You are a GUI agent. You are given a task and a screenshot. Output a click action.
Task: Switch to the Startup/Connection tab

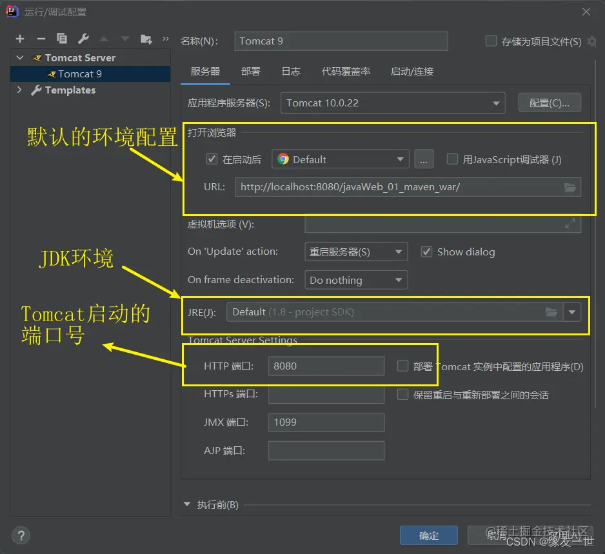click(x=412, y=72)
